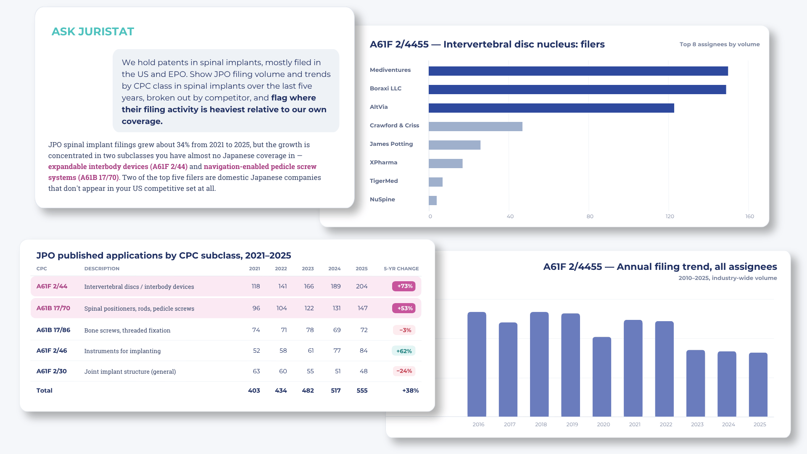Select the 2018 bar in annual trend chart
This screenshot has height=454, width=807.
point(539,364)
